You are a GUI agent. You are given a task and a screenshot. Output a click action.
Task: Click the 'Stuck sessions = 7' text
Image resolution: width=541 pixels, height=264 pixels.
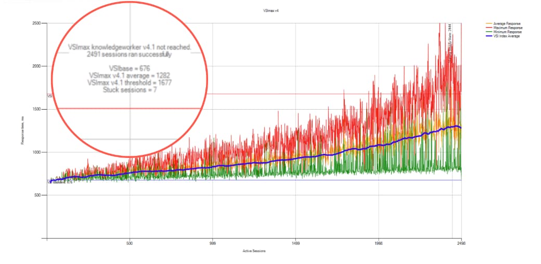(130, 90)
